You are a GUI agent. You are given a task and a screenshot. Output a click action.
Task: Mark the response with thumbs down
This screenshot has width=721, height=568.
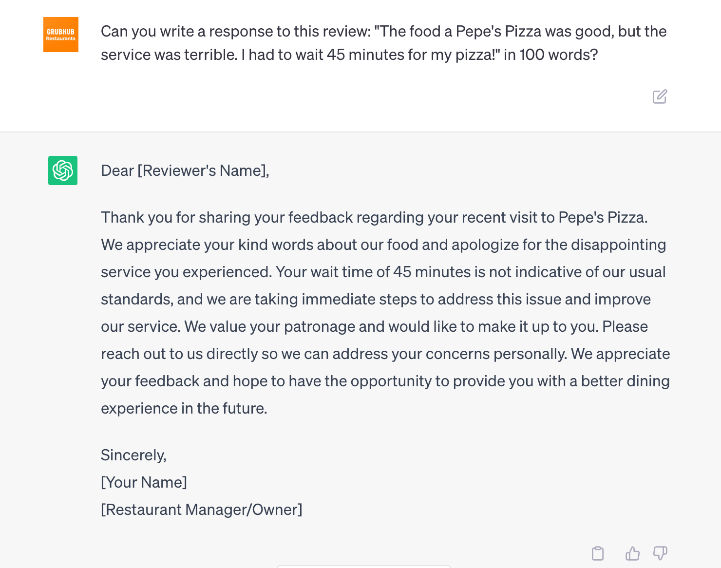(x=660, y=553)
